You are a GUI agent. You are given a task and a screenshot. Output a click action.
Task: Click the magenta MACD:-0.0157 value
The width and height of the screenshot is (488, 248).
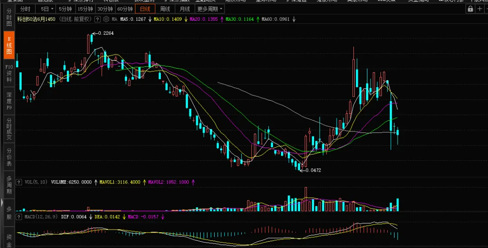coord(143,217)
